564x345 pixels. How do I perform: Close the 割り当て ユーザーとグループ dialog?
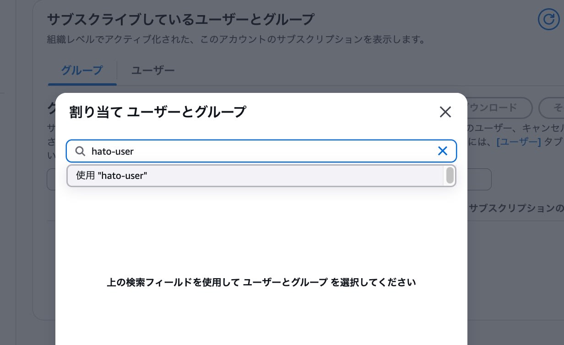point(445,112)
